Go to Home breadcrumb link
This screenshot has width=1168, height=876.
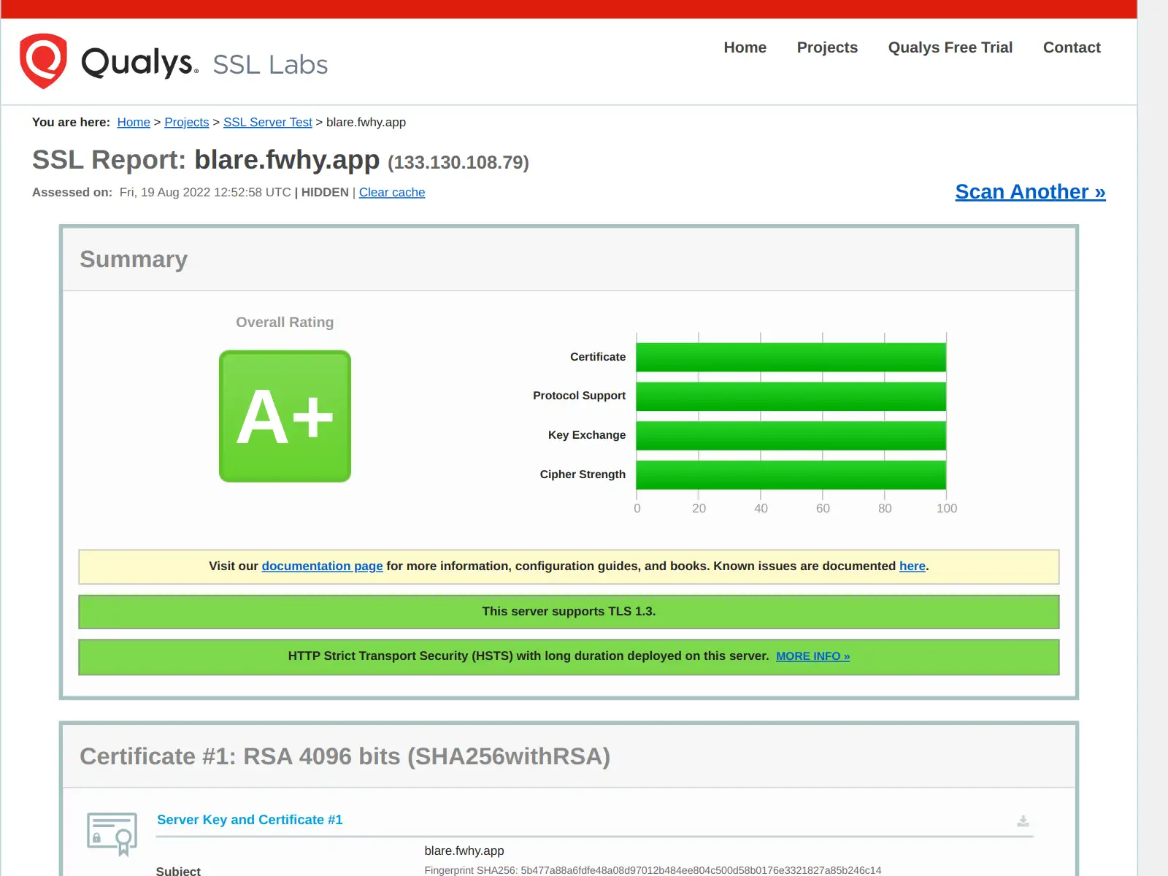[134, 122]
